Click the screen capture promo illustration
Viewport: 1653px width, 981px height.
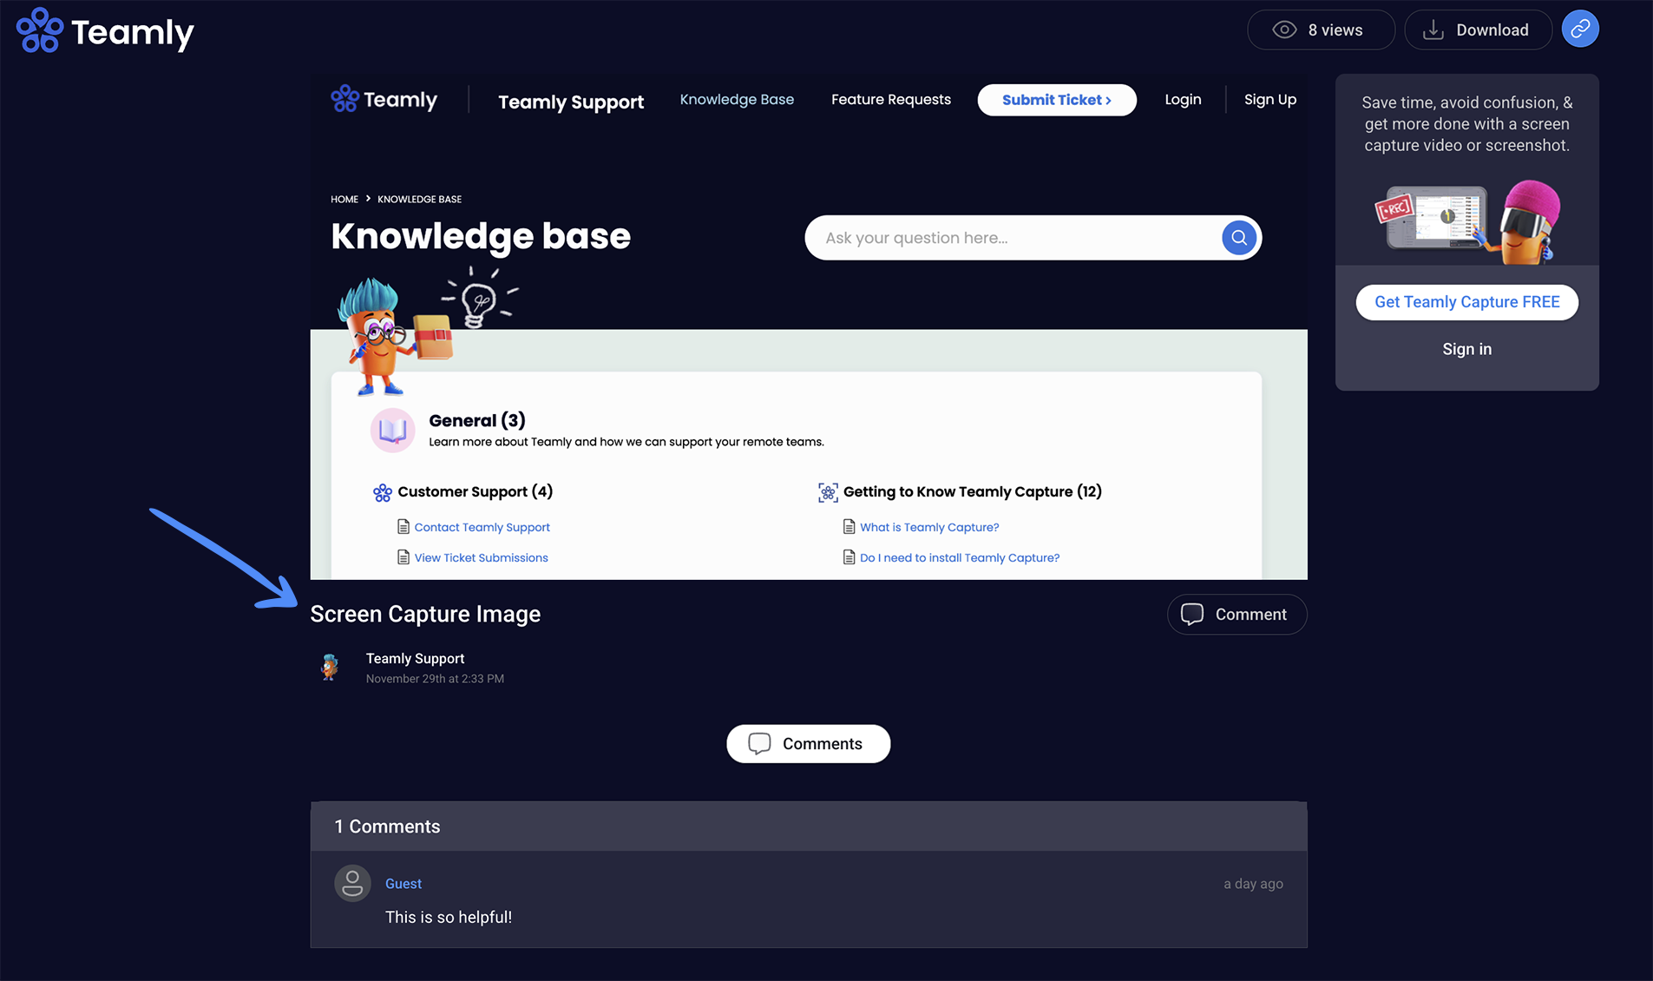pos(1467,221)
